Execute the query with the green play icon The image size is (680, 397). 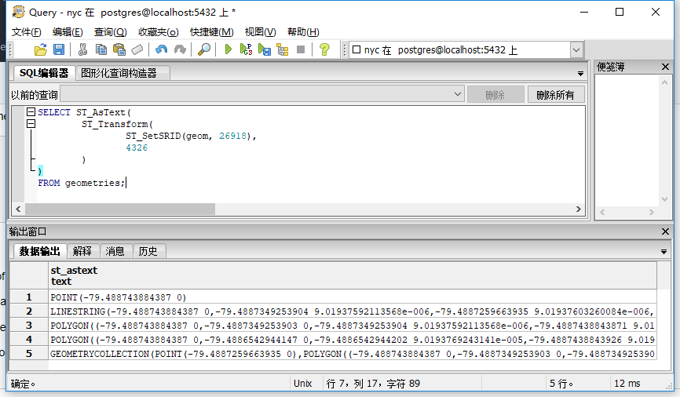228,50
